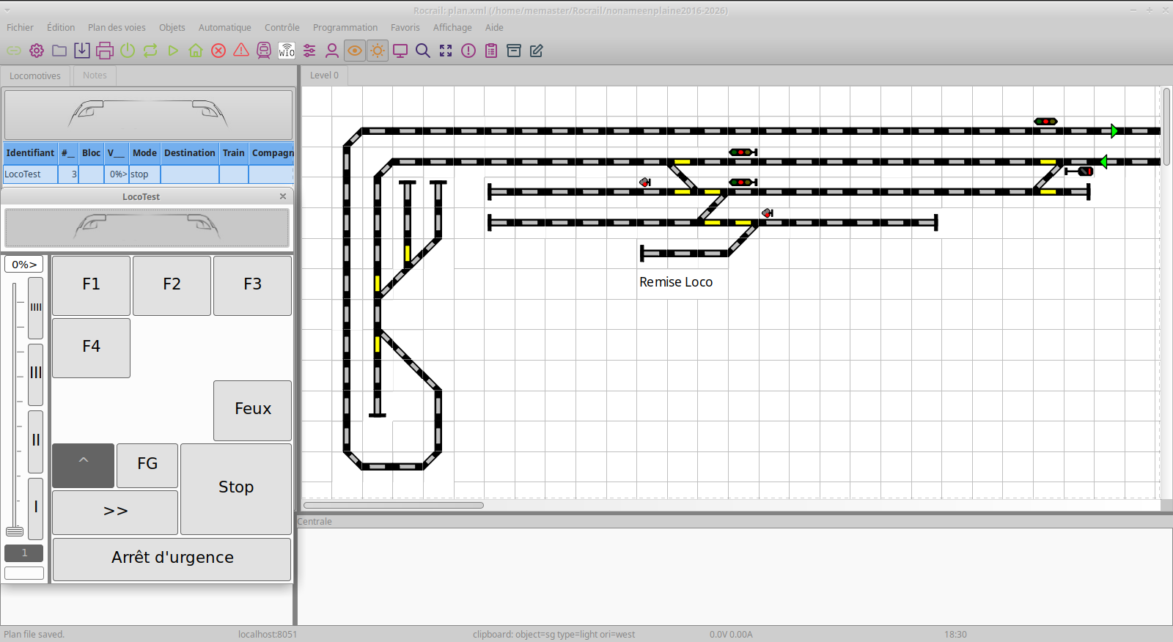Click the red warning triangle emergency icon
This screenshot has width=1173, height=642.
[x=241, y=51]
